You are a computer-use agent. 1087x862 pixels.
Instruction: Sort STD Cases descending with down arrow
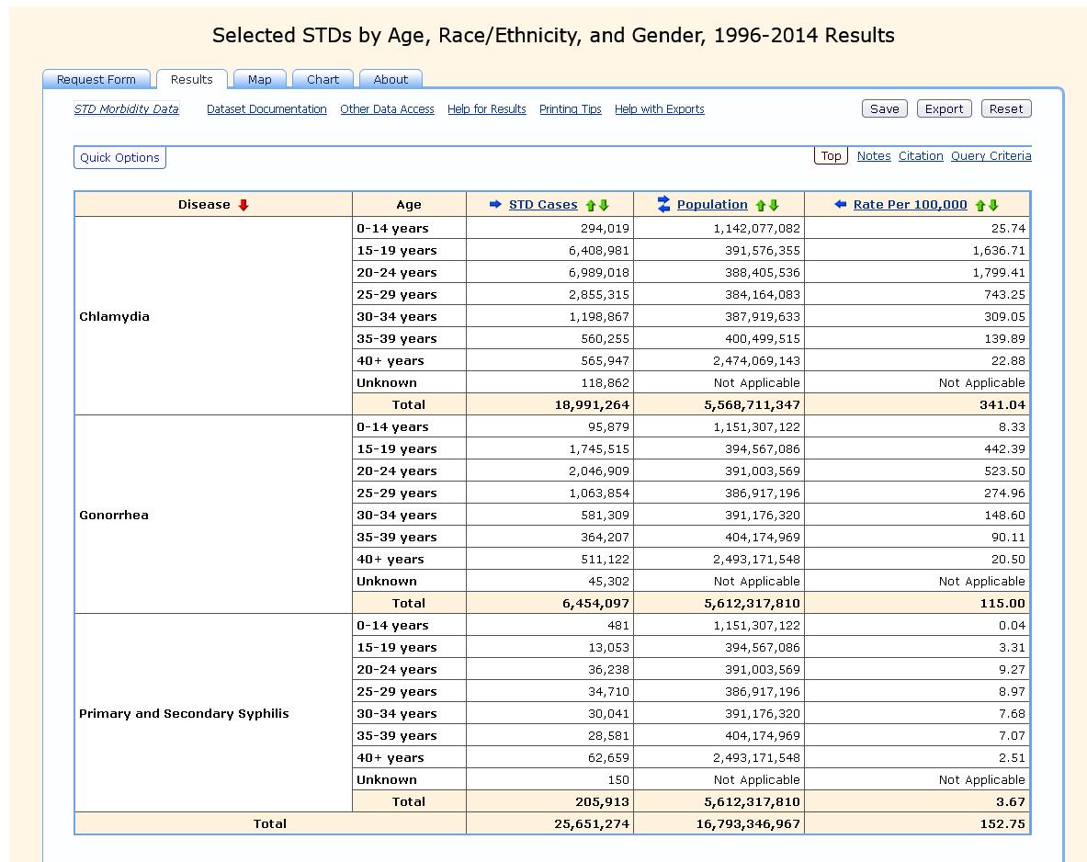click(x=604, y=206)
